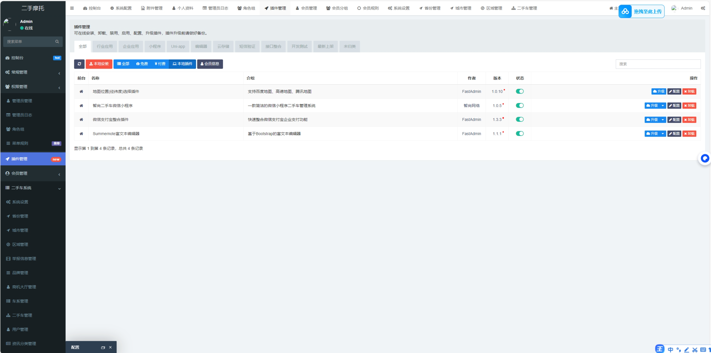Click the cloud upload 拖拽至此上传 widget
711x353 pixels.
[x=642, y=11]
